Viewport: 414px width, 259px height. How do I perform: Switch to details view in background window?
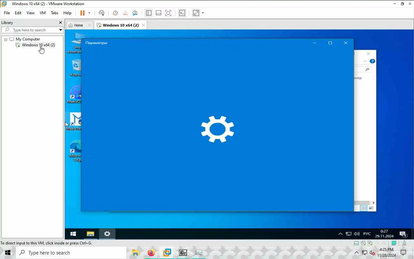[x=364, y=208]
